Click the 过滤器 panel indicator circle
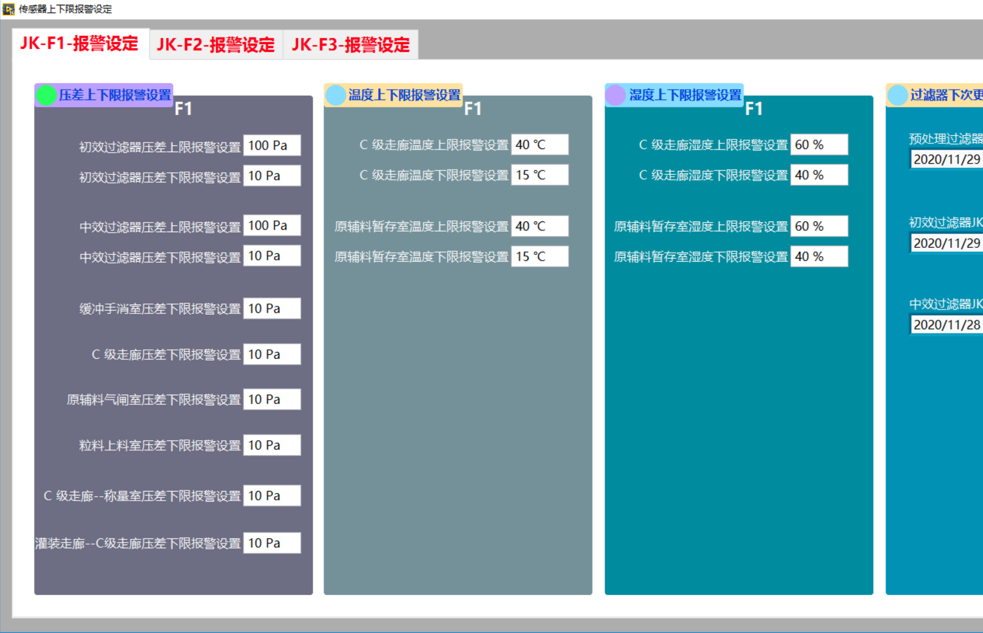The height and width of the screenshot is (633, 983). [x=897, y=95]
